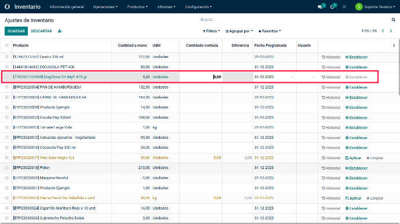This screenshot has width=400, height=224.
Task: Click the Inventario app title
Action: point(27,7)
